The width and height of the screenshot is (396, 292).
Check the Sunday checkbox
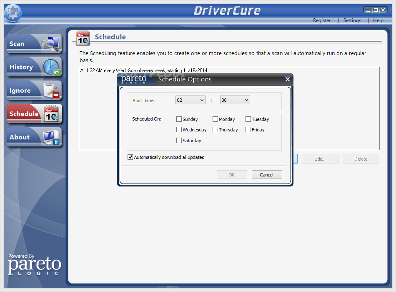[x=179, y=119]
